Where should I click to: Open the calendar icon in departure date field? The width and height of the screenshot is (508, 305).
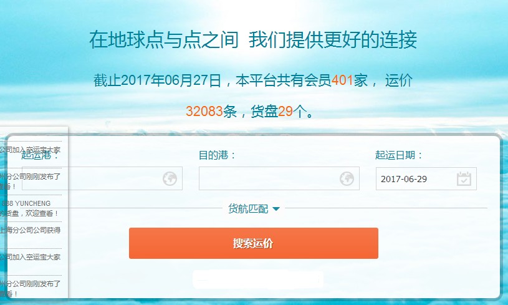(464, 178)
